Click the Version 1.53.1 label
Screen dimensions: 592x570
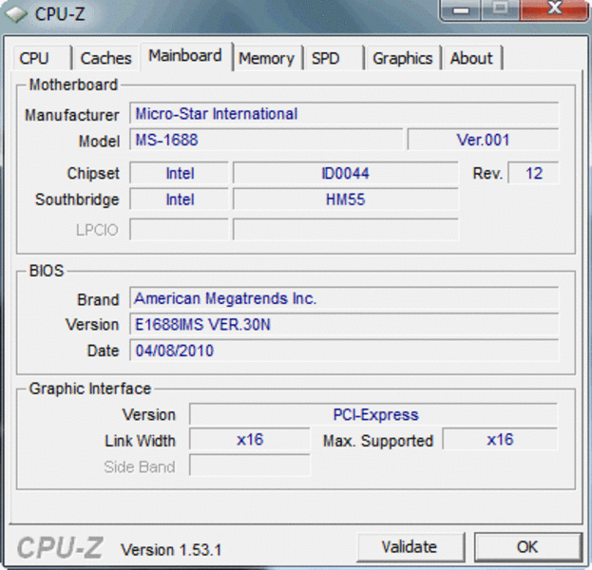tap(171, 550)
